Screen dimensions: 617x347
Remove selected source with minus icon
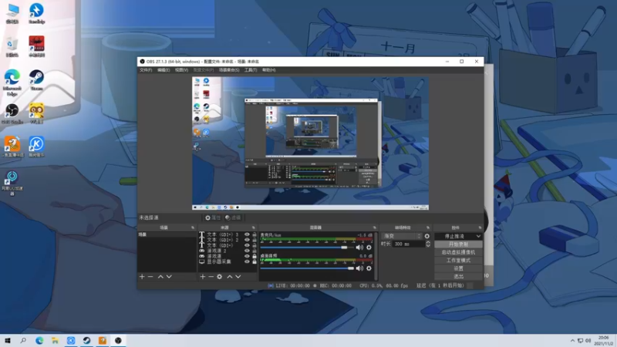[x=211, y=277]
